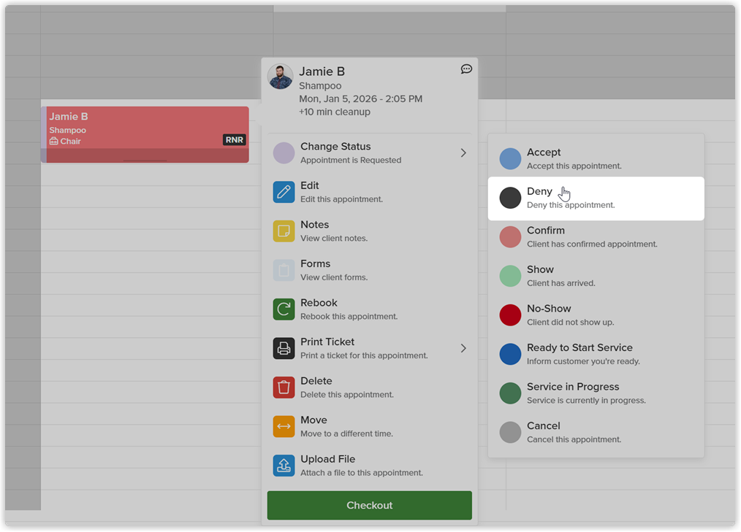Mark appointment as No-Show

(x=596, y=315)
